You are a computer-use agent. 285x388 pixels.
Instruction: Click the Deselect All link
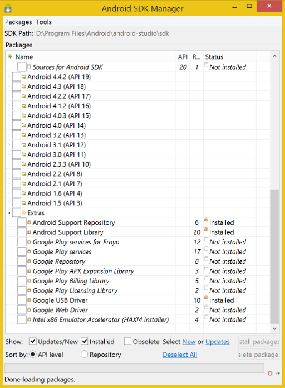pyautogui.click(x=180, y=355)
